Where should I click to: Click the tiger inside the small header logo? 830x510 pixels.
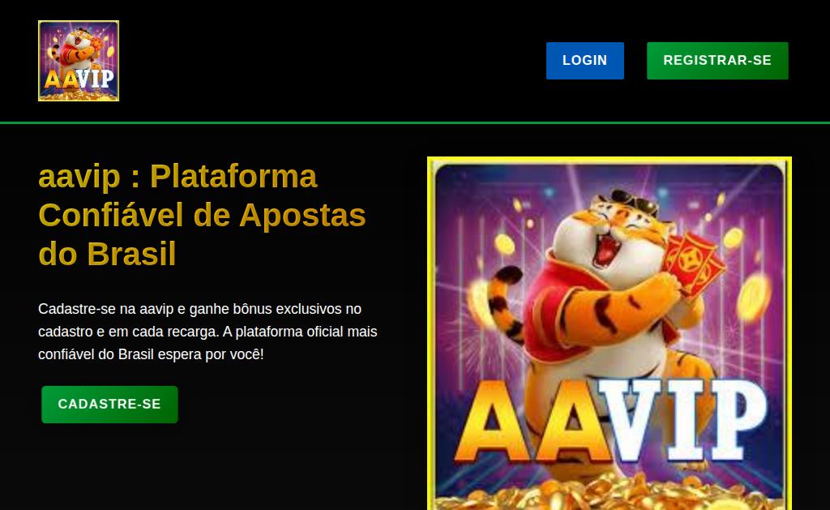[79, 50]
